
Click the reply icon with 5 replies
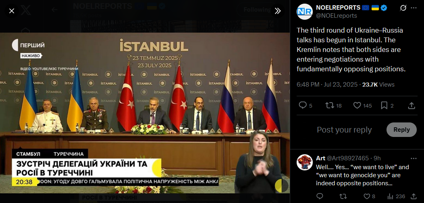(305, 106)
